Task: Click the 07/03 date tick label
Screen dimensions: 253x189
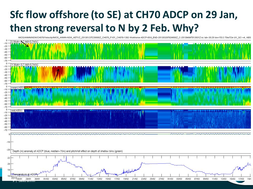Action: 197,179
